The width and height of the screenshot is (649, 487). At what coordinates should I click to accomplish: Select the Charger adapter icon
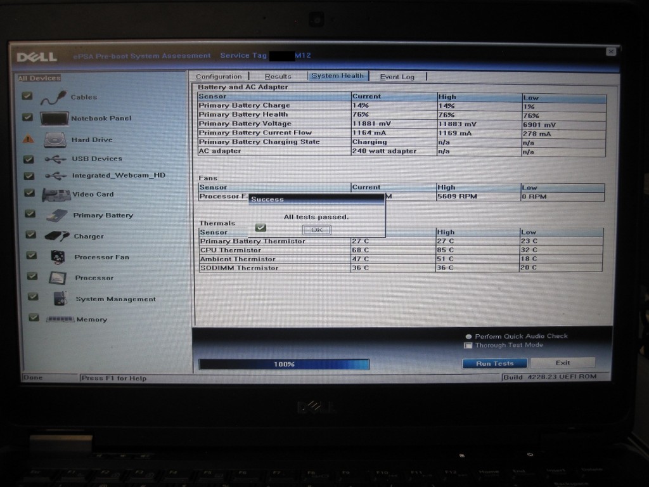click(x=57, y=236)
